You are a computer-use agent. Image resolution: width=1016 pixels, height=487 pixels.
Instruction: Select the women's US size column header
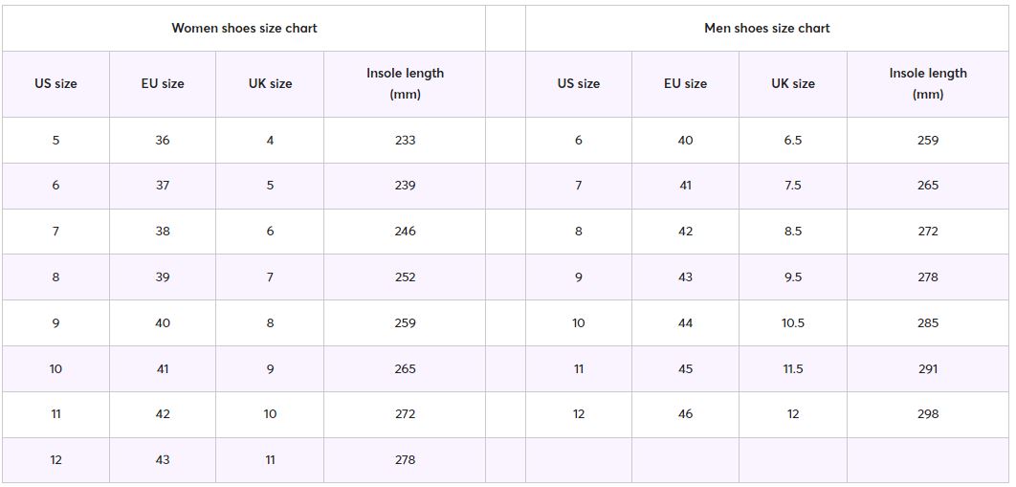(x=55, y=83)
